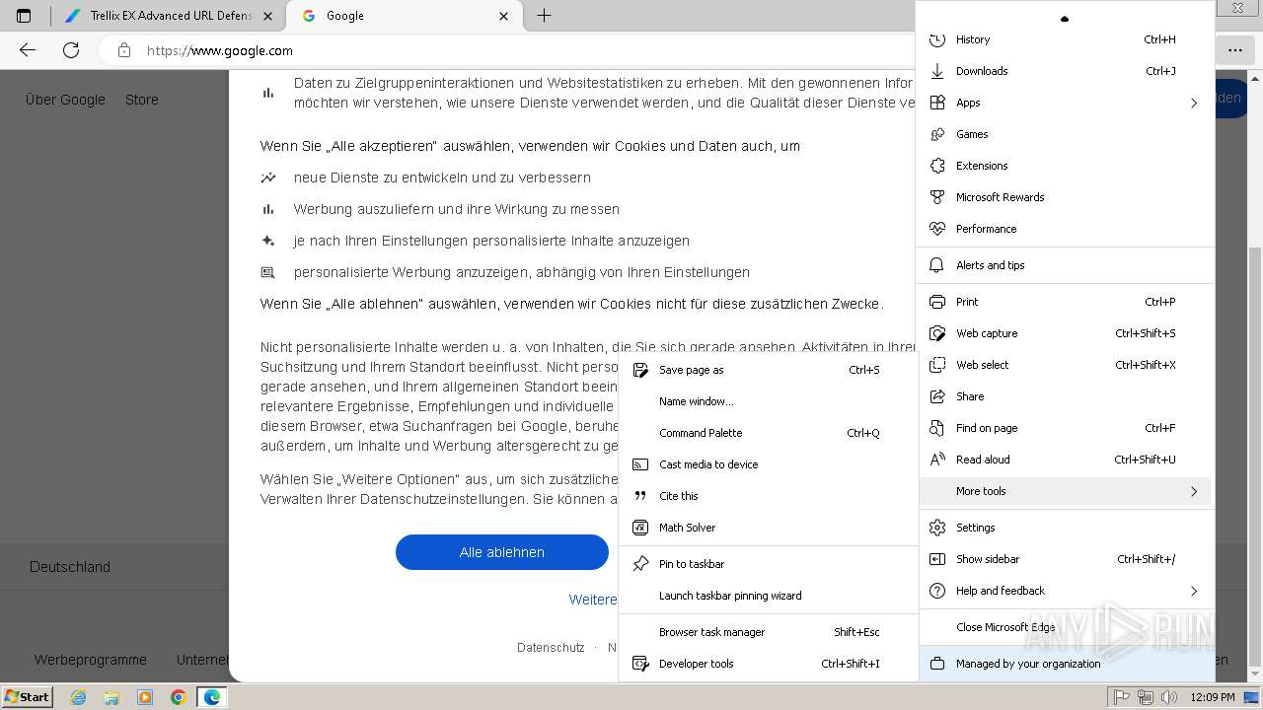Image resolution: width=1263 pixels, height=710 pixels.
Task: Click Cast media to device icon
Action: click(x=640, y=464)
